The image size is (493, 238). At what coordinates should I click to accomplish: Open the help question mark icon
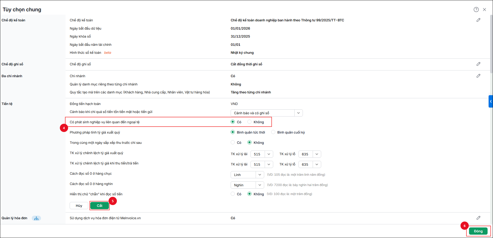[476, 10]
